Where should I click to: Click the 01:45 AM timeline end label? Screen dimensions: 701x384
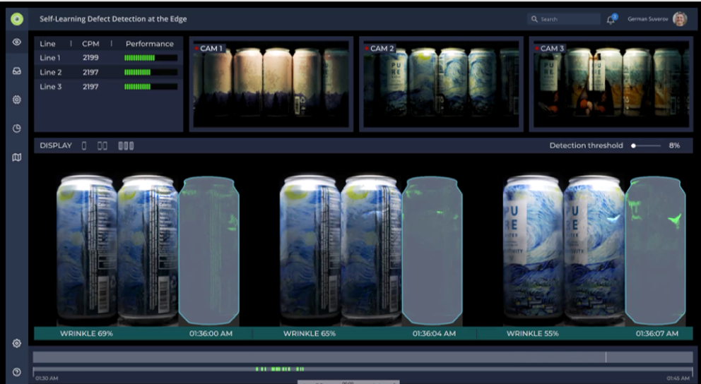(678, 378)
